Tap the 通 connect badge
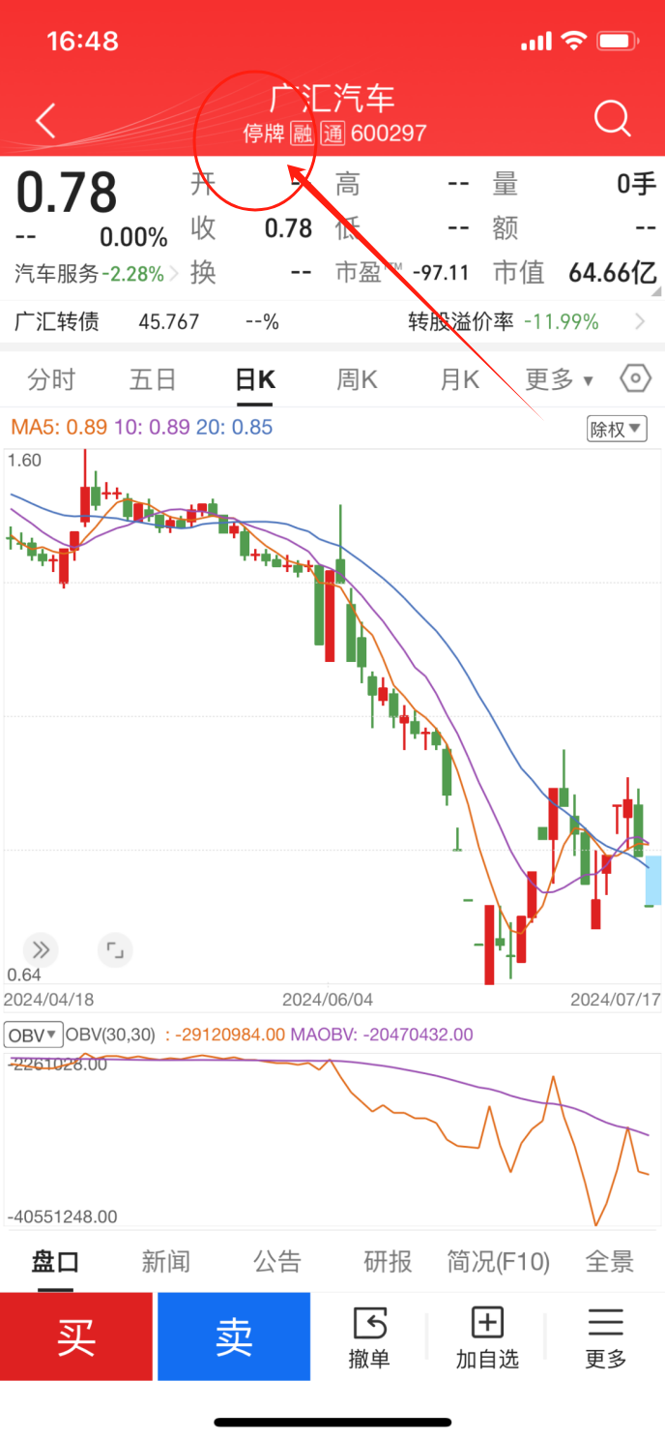Screen dimensions: 665x1441 (333, 134)
